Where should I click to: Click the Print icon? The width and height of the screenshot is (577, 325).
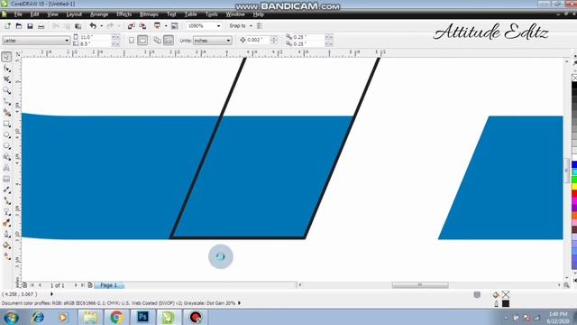(41, 26)
